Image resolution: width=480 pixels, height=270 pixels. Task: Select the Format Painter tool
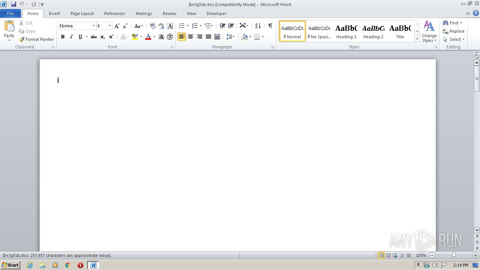click(36, 39)
